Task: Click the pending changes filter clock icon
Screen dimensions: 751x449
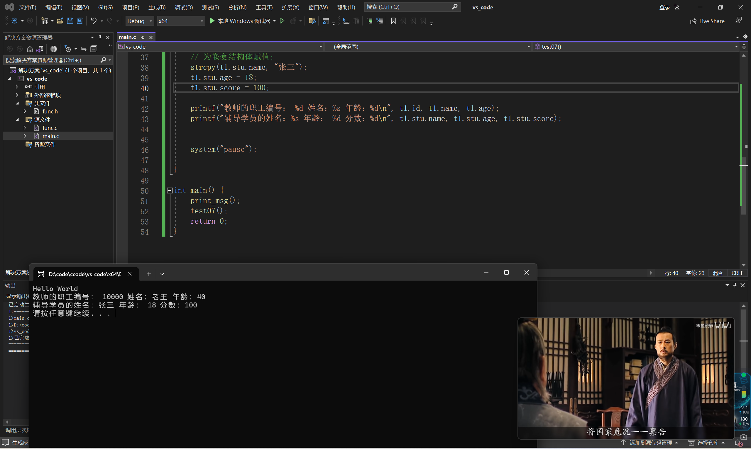Action: point(68,49)
